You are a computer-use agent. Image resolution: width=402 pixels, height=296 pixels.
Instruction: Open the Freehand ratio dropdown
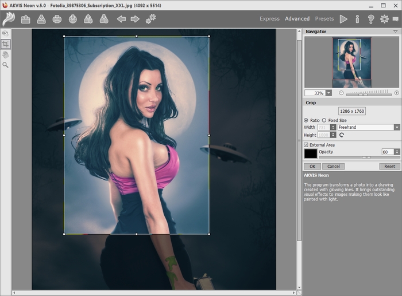pyautogui.click(x=397, y=127)
